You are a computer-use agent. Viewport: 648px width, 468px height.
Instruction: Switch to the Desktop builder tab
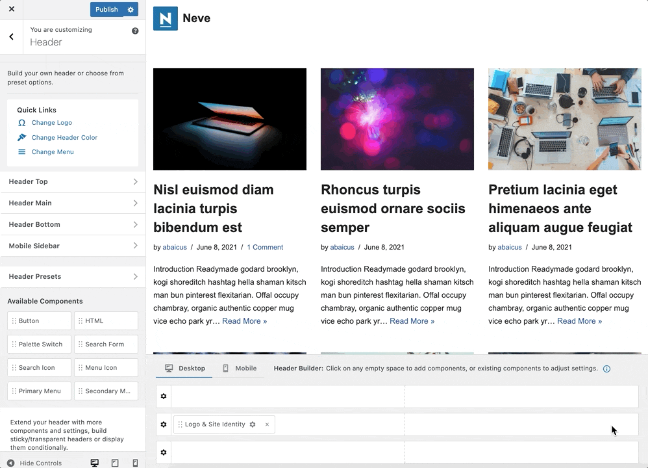pos(185,369)
